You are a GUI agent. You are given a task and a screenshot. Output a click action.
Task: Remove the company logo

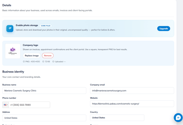pyautogui.click(x=48, y=56)
